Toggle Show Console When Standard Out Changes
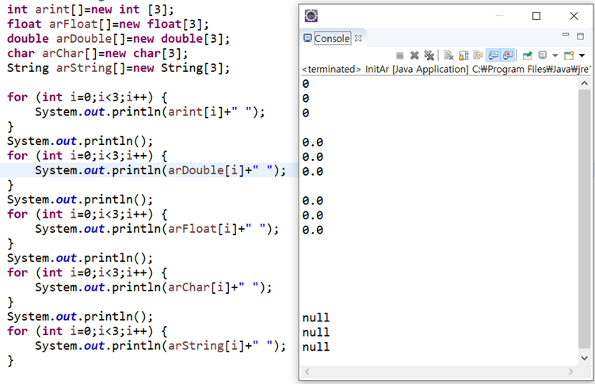 [493, 55]
